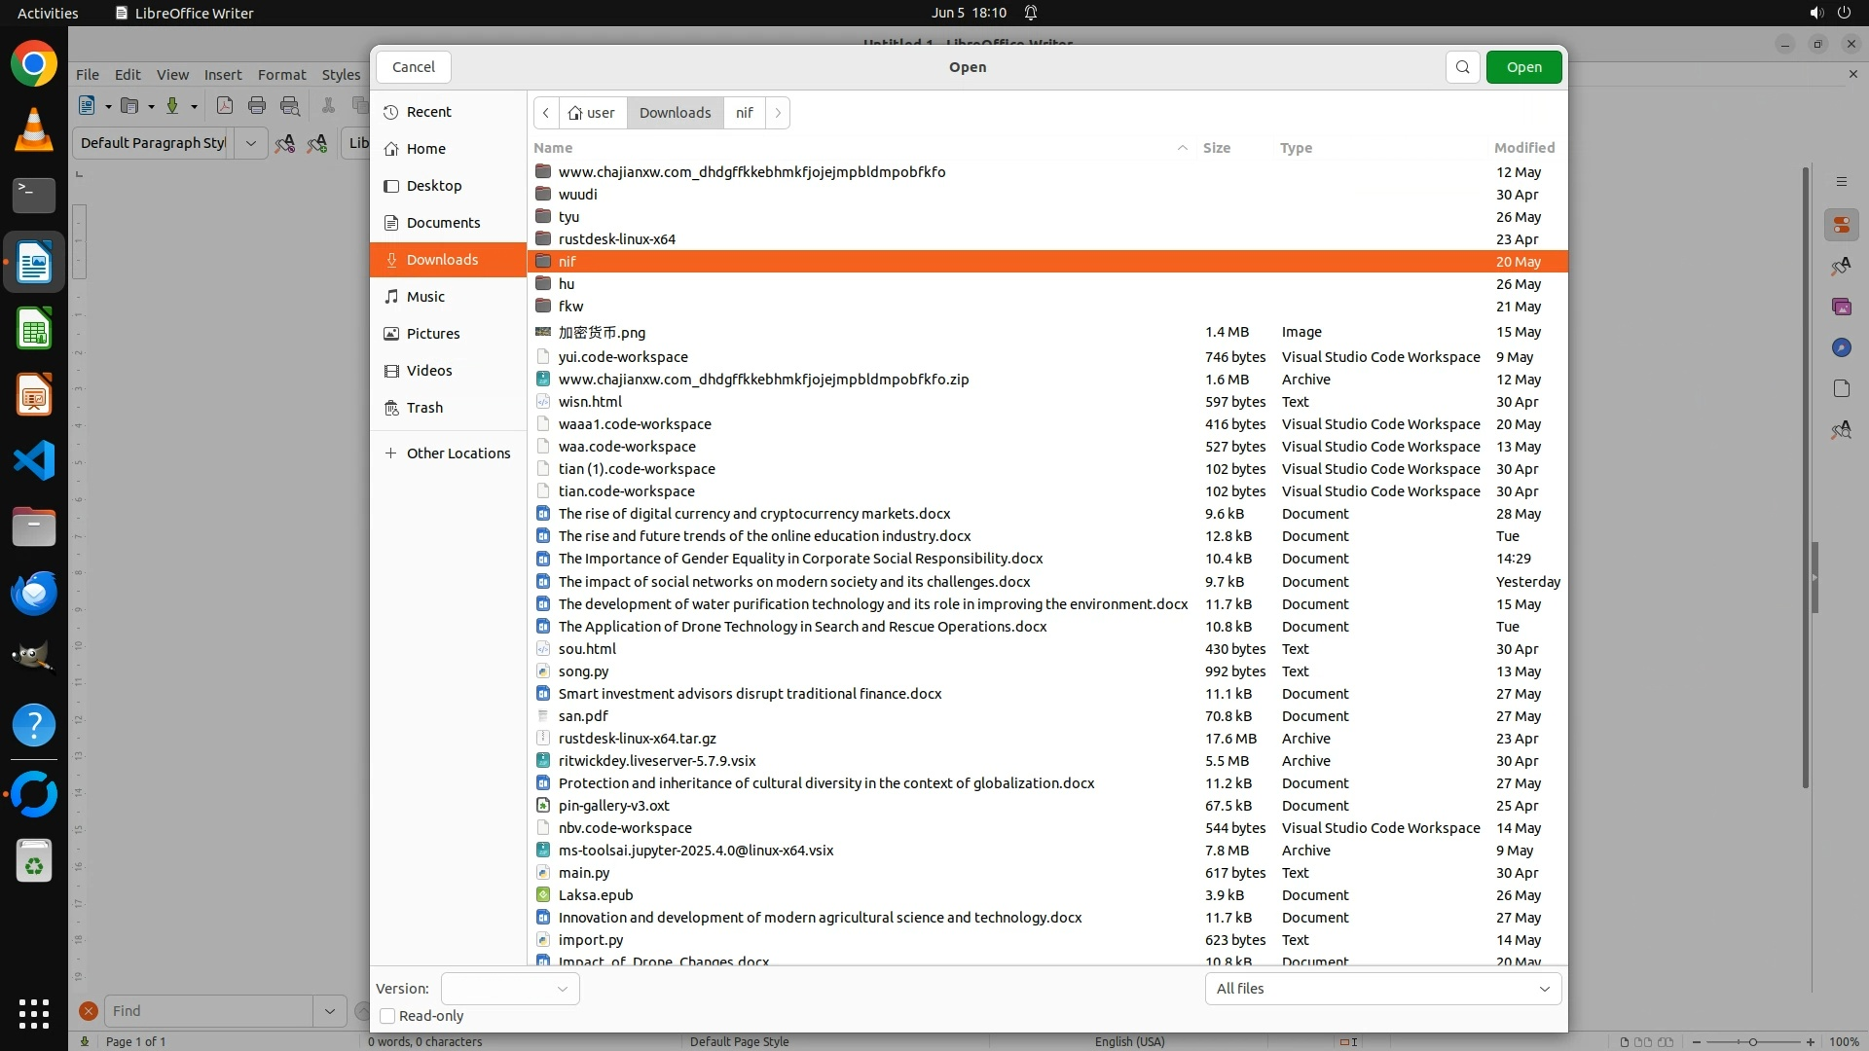Image resolution: width=1869 pixels, height=1051 pixels.
Task: Open the sidebar Properties deck
Action: [1841, 226]
